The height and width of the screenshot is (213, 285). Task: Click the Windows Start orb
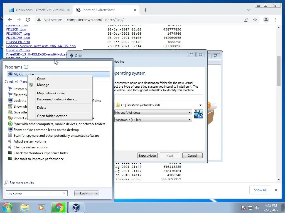click(7, 207)
